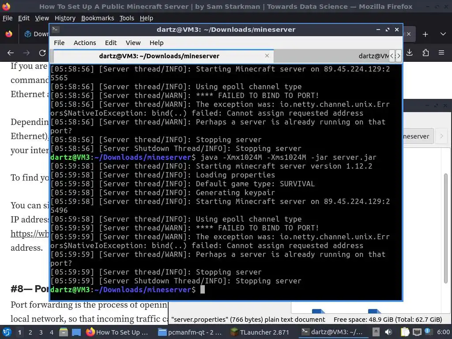
Task: Switch to workspace 1
Action: pyautogui.click(x=19, y=332)
